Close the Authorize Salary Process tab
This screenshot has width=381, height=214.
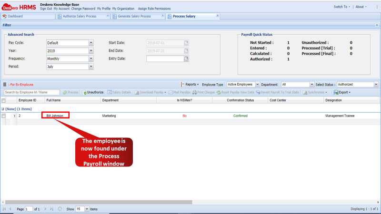108,16
